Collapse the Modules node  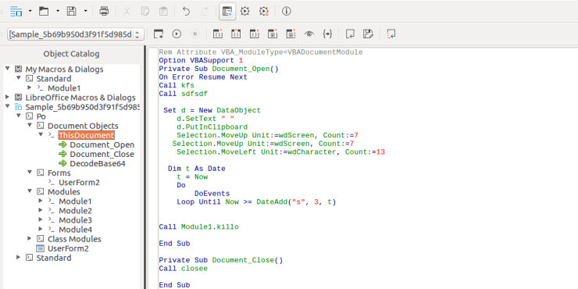click(30, 191)
